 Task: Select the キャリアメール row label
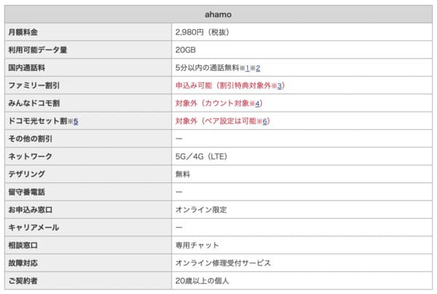[88, 228]
